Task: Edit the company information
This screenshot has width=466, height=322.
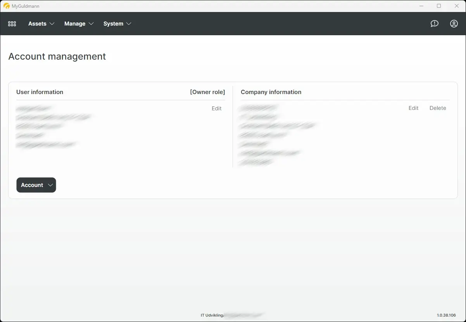Action: [x=413, y=108]
